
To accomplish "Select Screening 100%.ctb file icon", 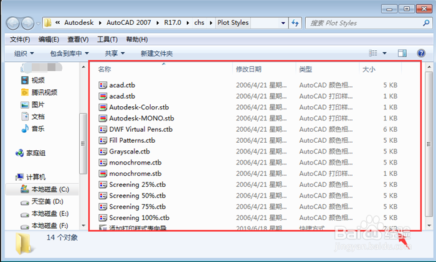I will point(103,218).
